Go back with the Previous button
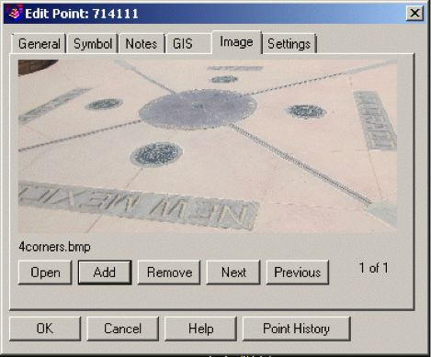This screenshot has height=357, width=431. click(298, 273)
